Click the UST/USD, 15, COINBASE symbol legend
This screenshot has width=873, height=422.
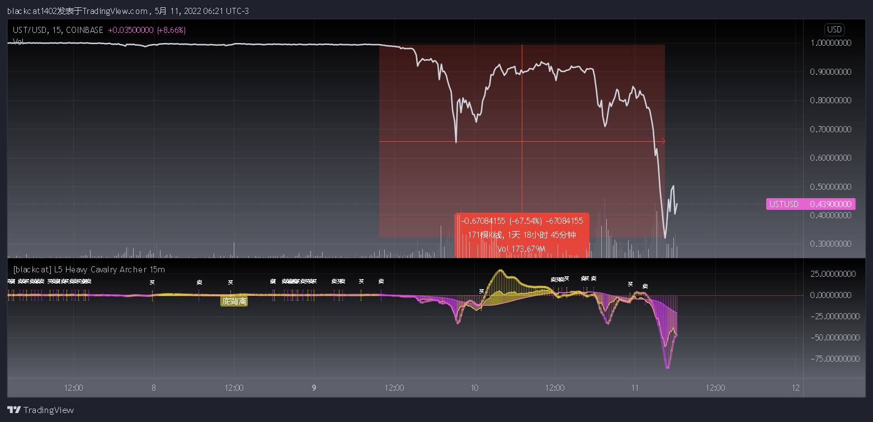(x=58, y=30)
